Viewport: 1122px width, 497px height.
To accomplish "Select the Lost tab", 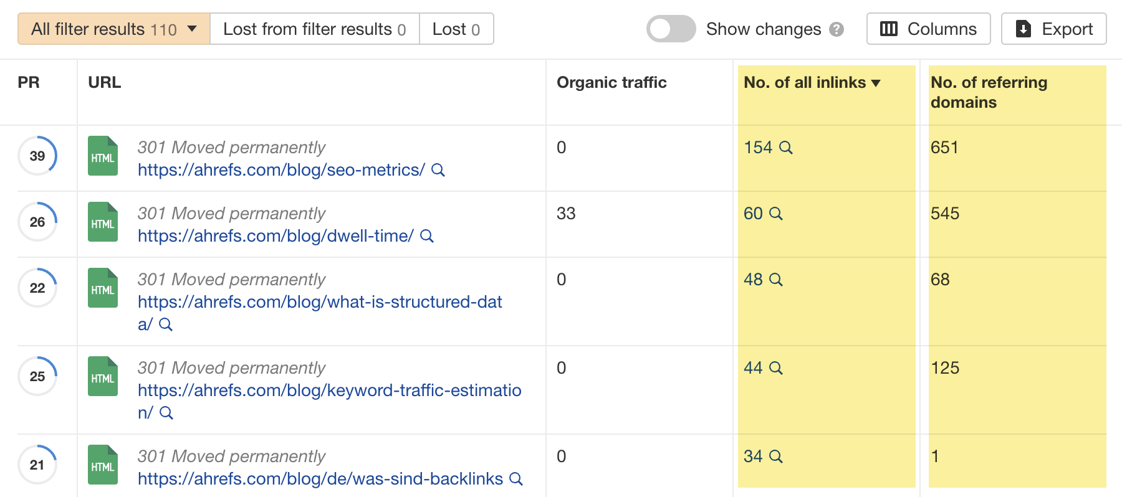I will [456, 29].
